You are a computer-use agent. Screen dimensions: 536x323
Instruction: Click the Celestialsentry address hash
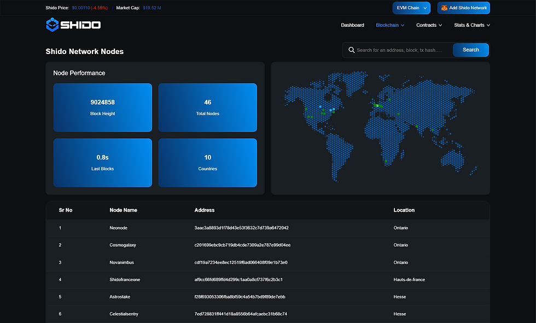tap(241, 314)
